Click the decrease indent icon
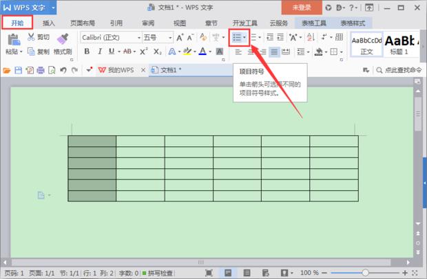 tap(269, 37)
